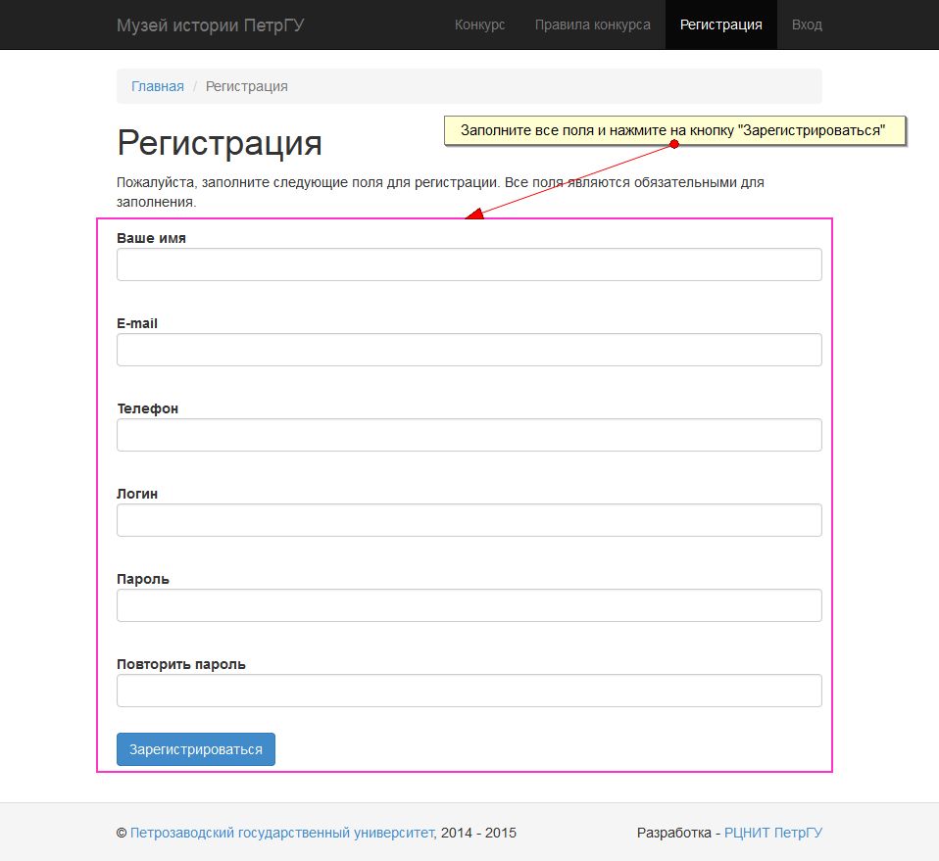The width and height of the screenshot is (939, 861).
Task: Select the Регистрация navbar tab
Action: [720, 24]
